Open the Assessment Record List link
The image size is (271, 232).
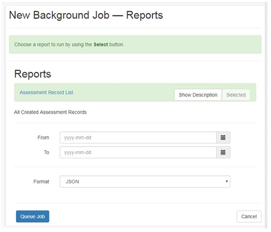pos(46,92)
